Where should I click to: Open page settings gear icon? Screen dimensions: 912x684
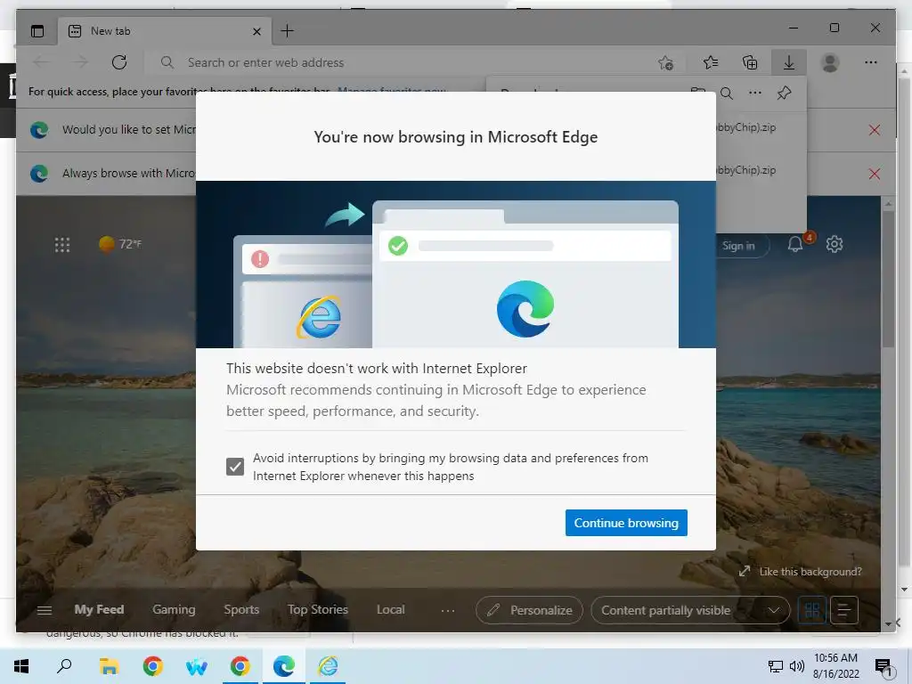[x=834, y=244]
